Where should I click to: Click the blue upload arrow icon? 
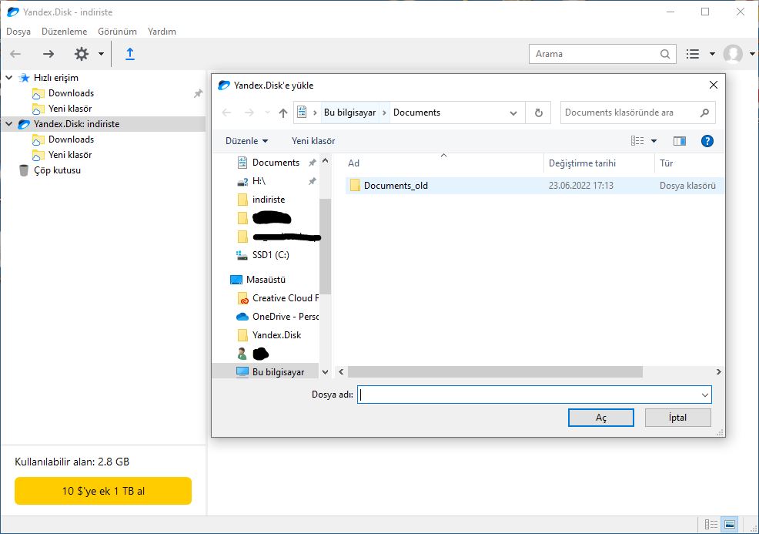click(130, 54)
